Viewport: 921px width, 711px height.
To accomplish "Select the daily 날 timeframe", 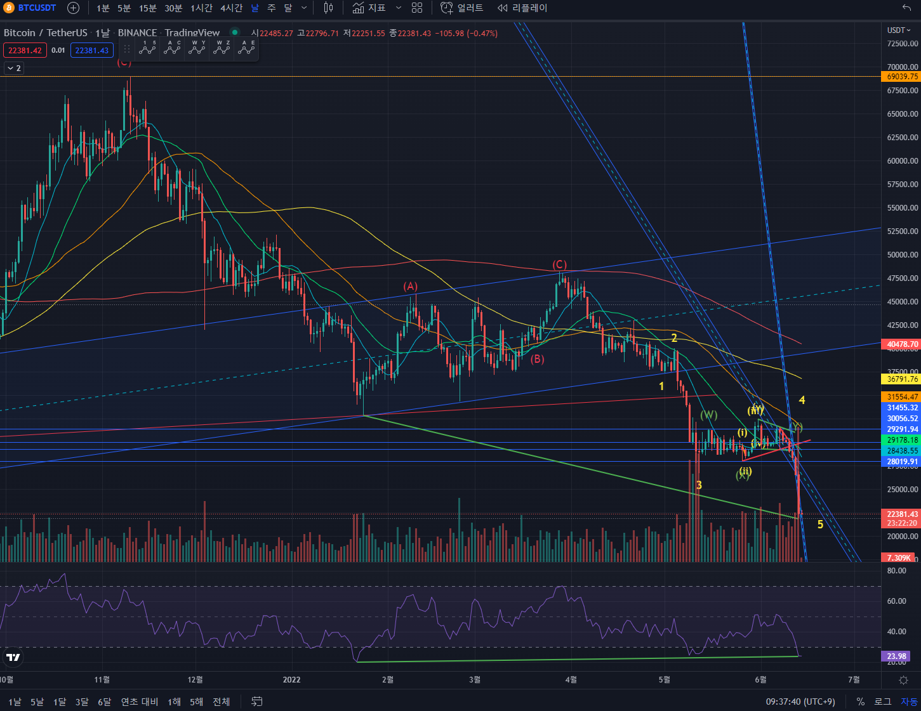I will coord(255,8).
